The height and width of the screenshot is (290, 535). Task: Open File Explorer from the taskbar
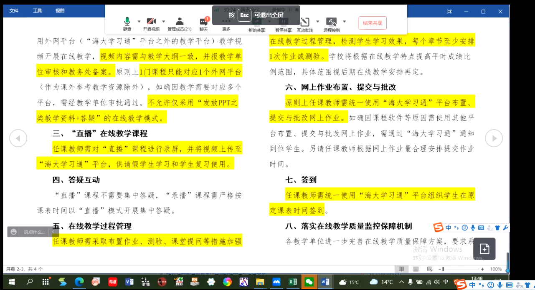point(260,282)
